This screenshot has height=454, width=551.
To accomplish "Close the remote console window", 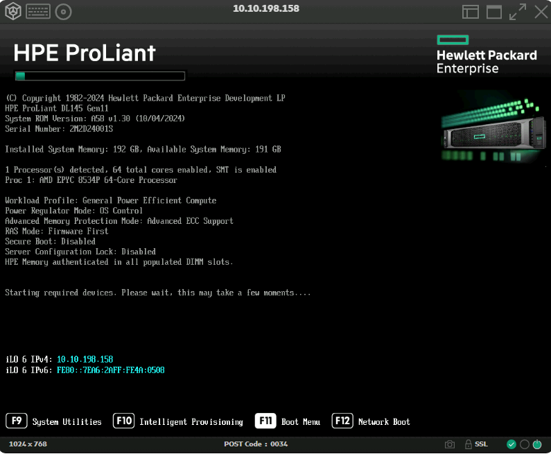I will (x=541, y=12).
